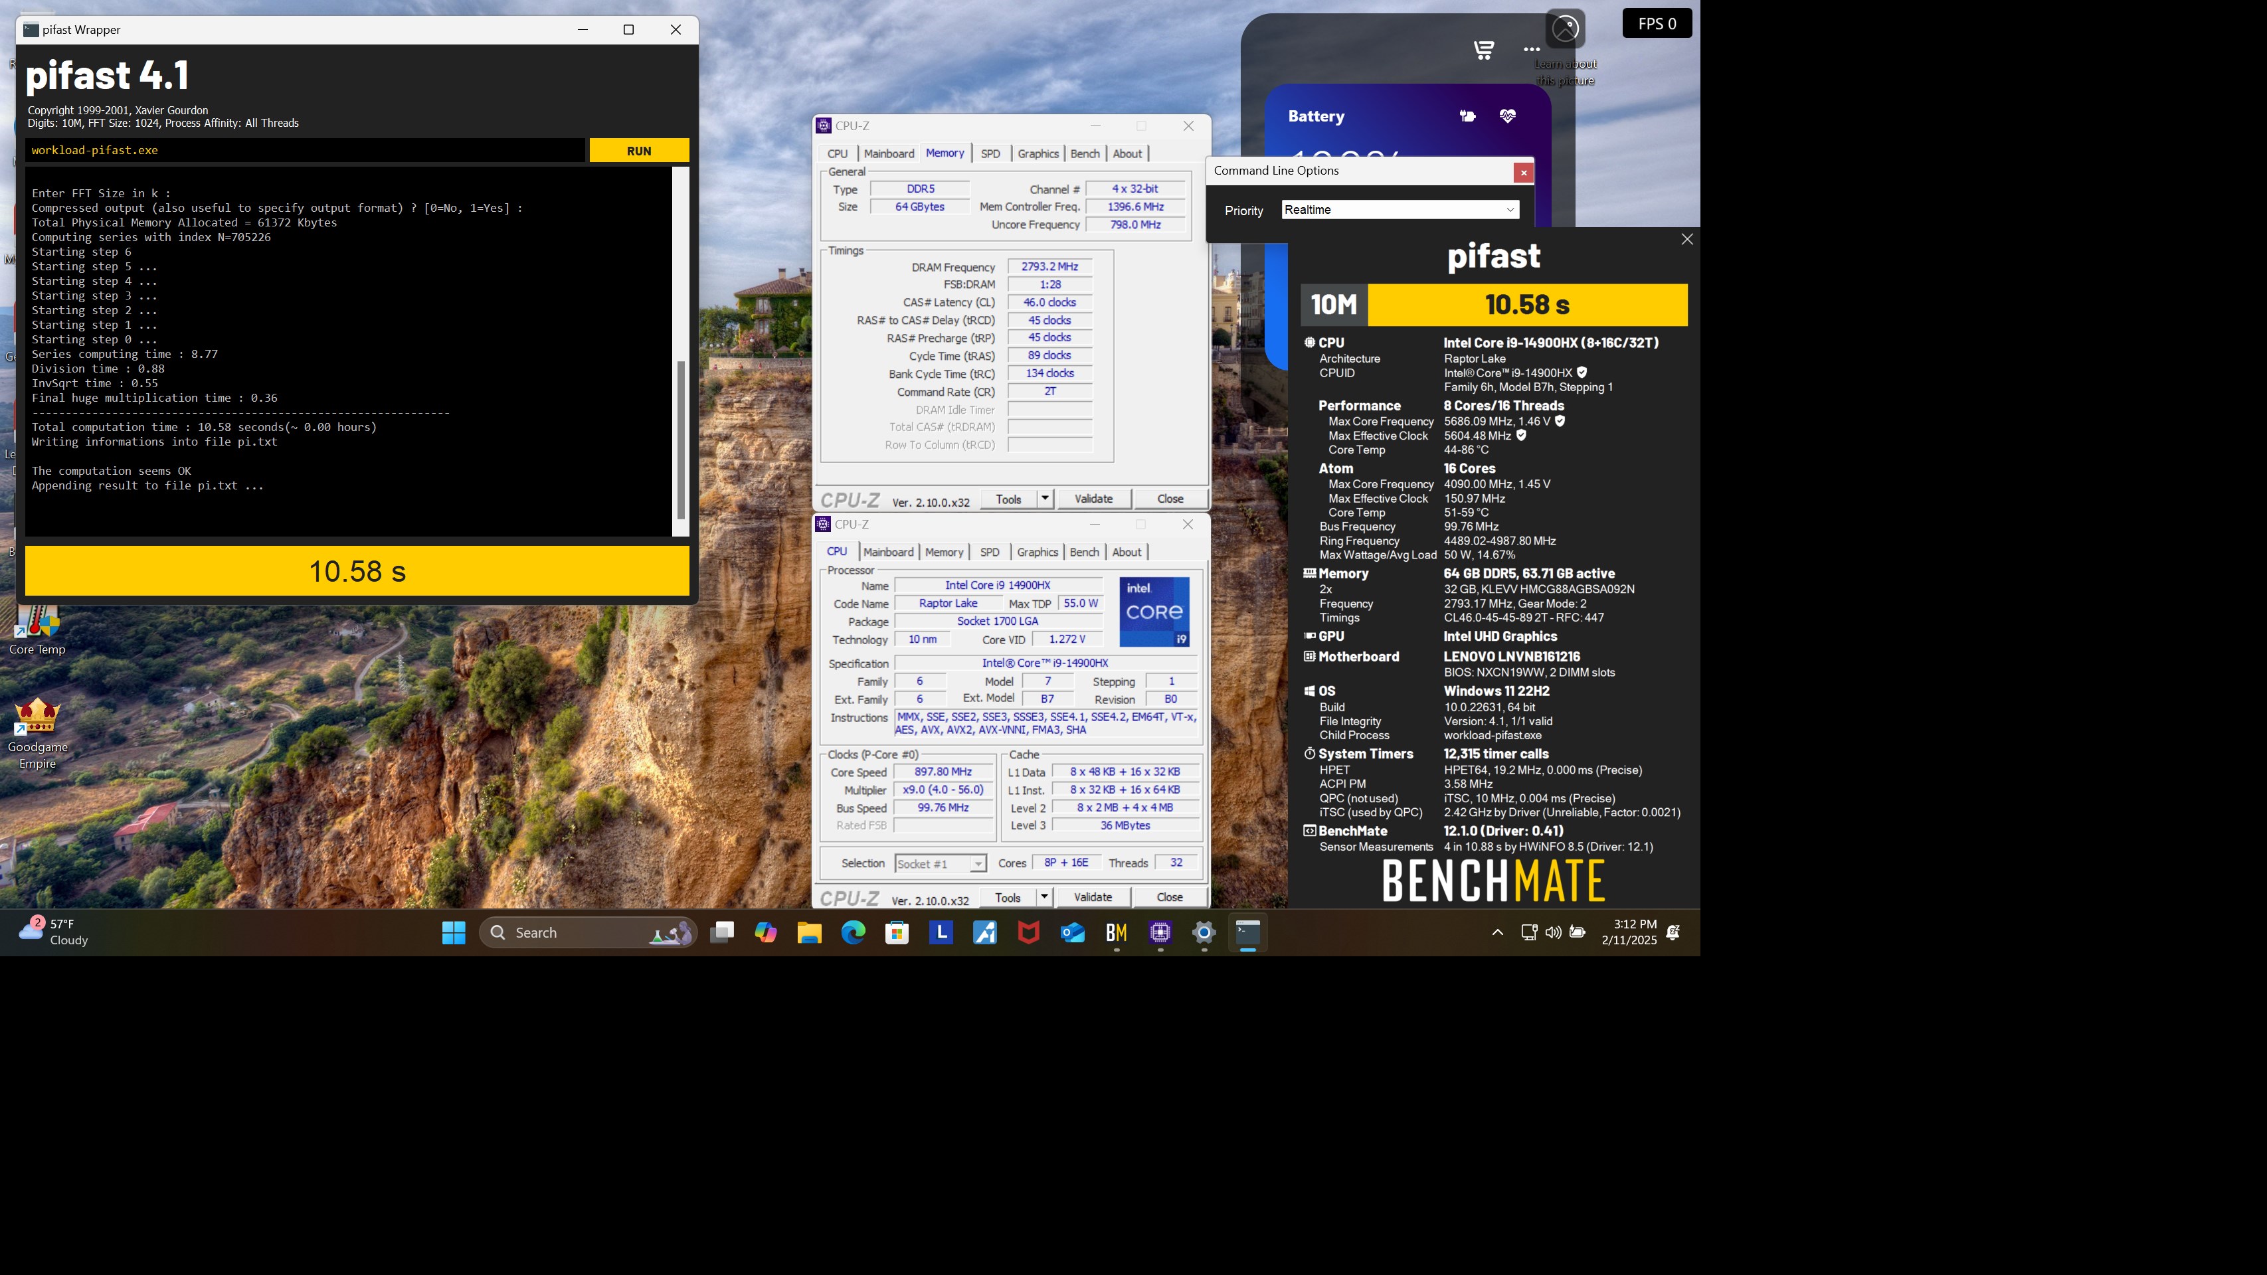Screen dimensions: 2267x1275
Task: Click the pifast Wrapper title bar icon
Action: 31,30
